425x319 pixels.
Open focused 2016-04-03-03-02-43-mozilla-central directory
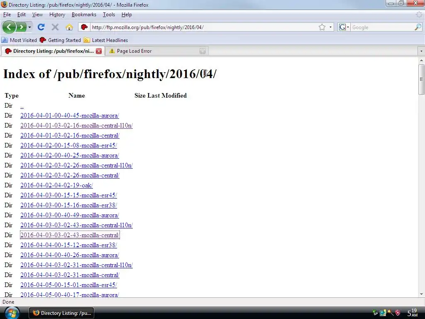70,235
